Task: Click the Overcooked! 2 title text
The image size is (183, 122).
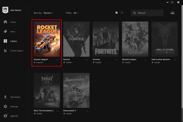Action: 70,111
